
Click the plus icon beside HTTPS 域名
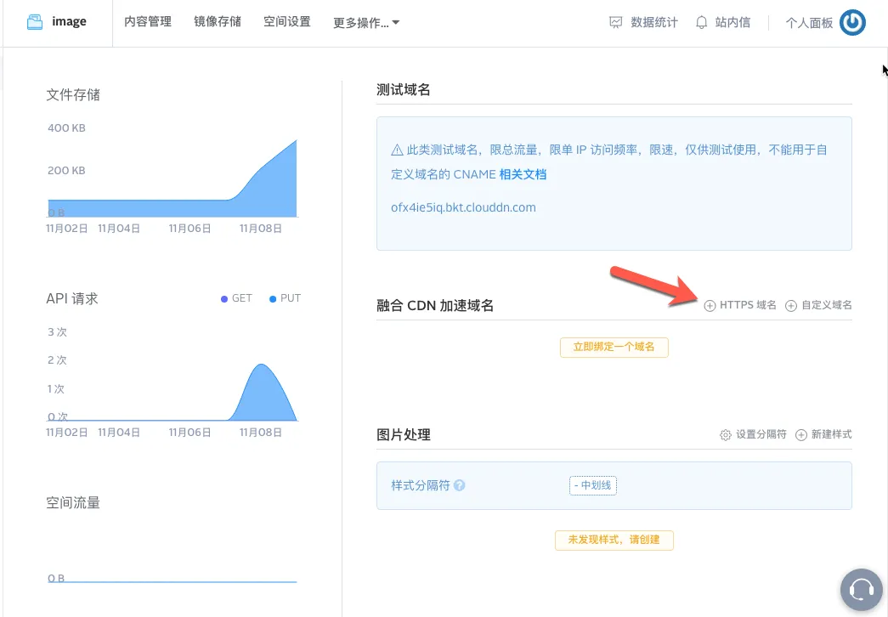click(710, 305)
